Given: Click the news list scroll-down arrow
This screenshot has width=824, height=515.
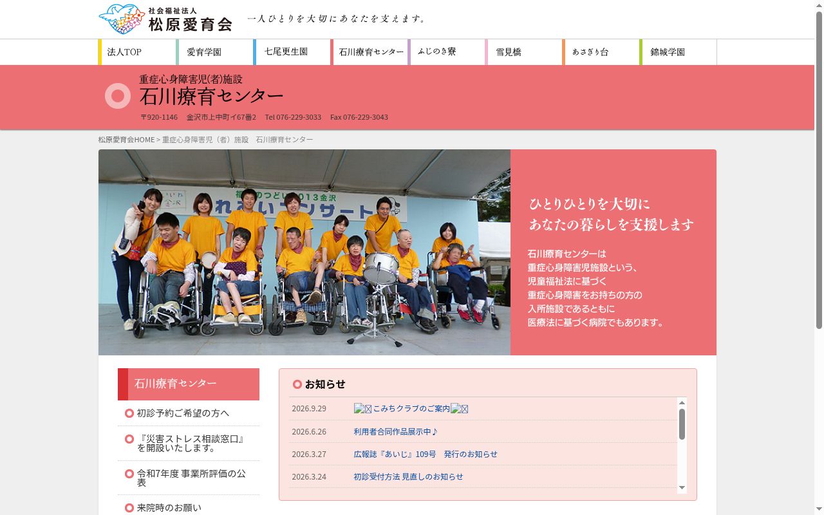Looking at the screenshot, I should coord(682,488).
